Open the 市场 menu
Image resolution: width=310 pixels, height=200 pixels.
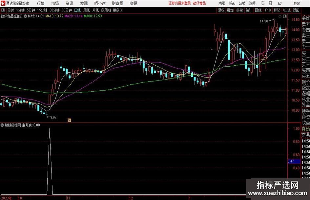(55, 3)
